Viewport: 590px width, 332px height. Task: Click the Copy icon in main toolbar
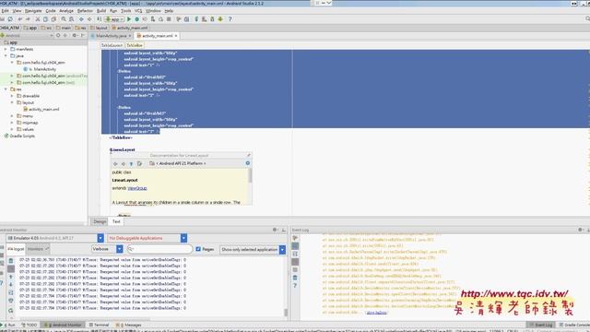45,18
